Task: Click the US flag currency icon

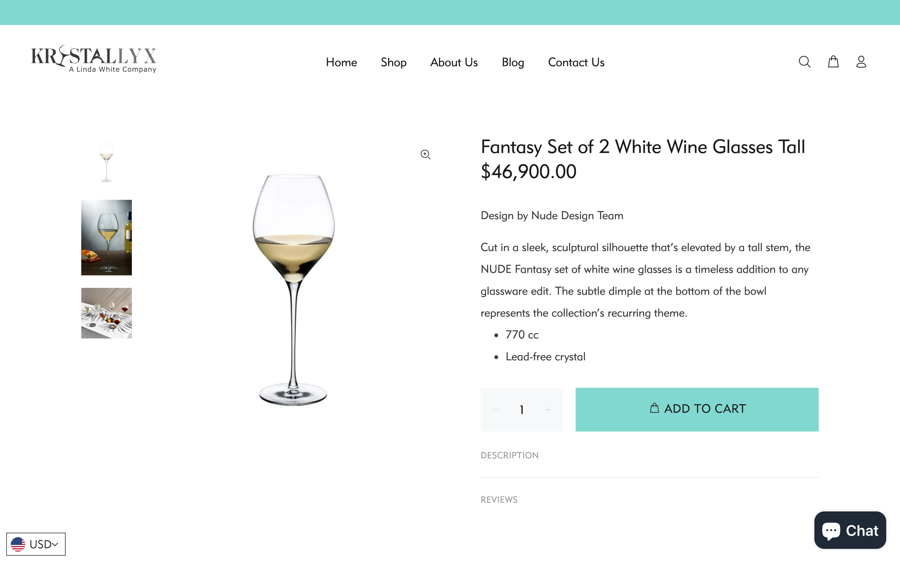Action: (x=17, y=544)
